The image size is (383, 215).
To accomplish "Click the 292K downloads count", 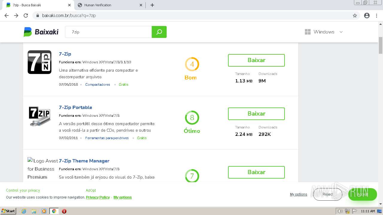I will 265,134.
